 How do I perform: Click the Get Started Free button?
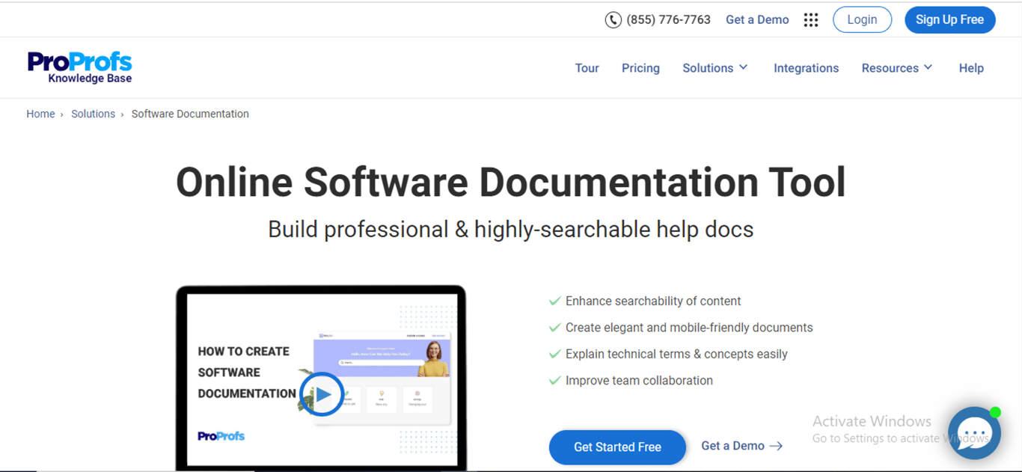point(617,447)
